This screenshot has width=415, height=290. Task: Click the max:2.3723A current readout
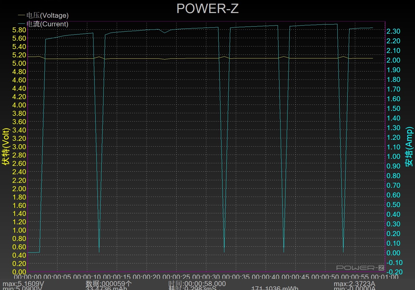tap(354, 283)
